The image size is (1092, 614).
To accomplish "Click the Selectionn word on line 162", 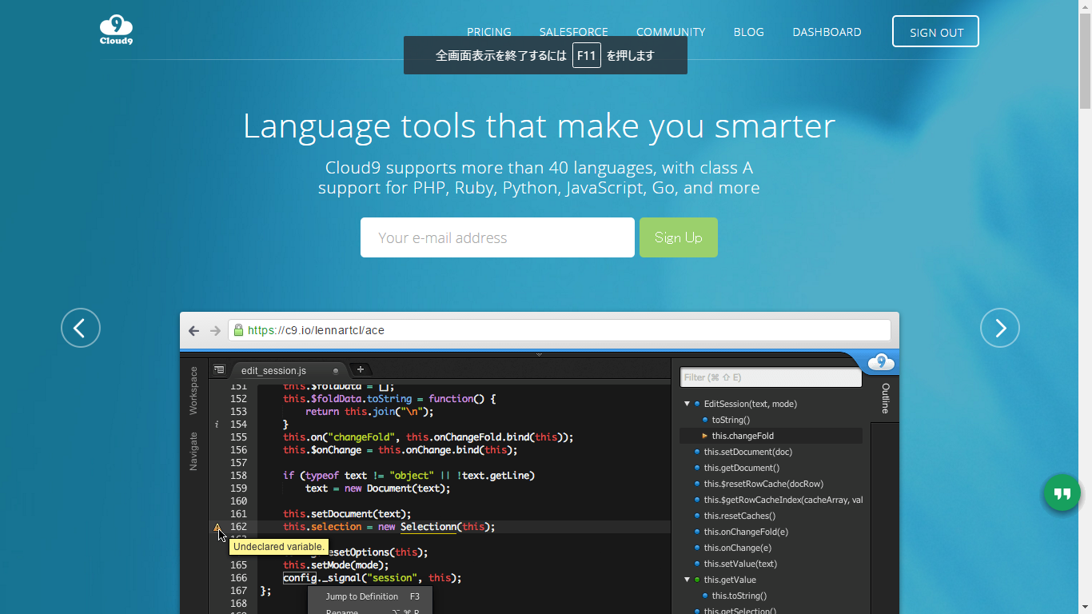I will [428, 527].
